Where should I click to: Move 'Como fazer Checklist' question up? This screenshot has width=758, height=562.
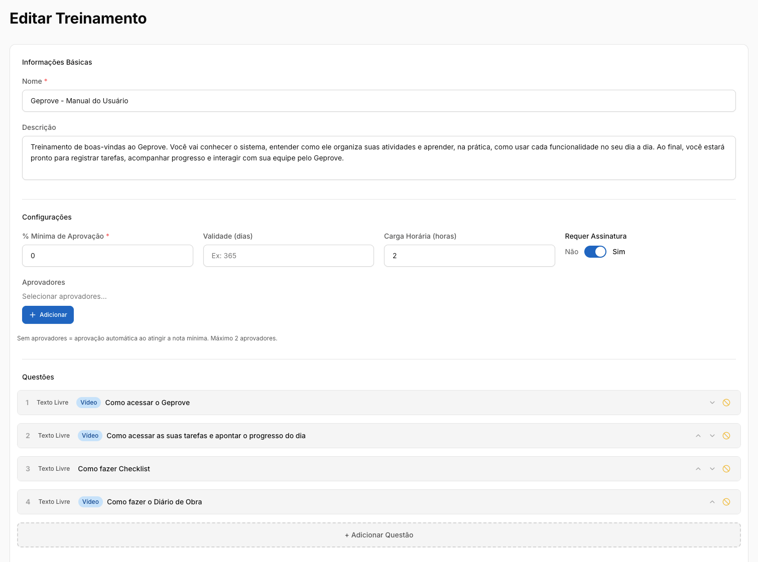click(x=698, y=469)
